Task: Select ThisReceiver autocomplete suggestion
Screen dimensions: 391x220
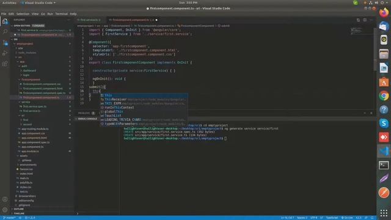Action: (x=144, y=100)
